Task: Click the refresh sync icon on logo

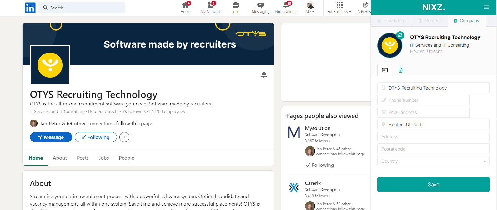Action: [400, 35]
